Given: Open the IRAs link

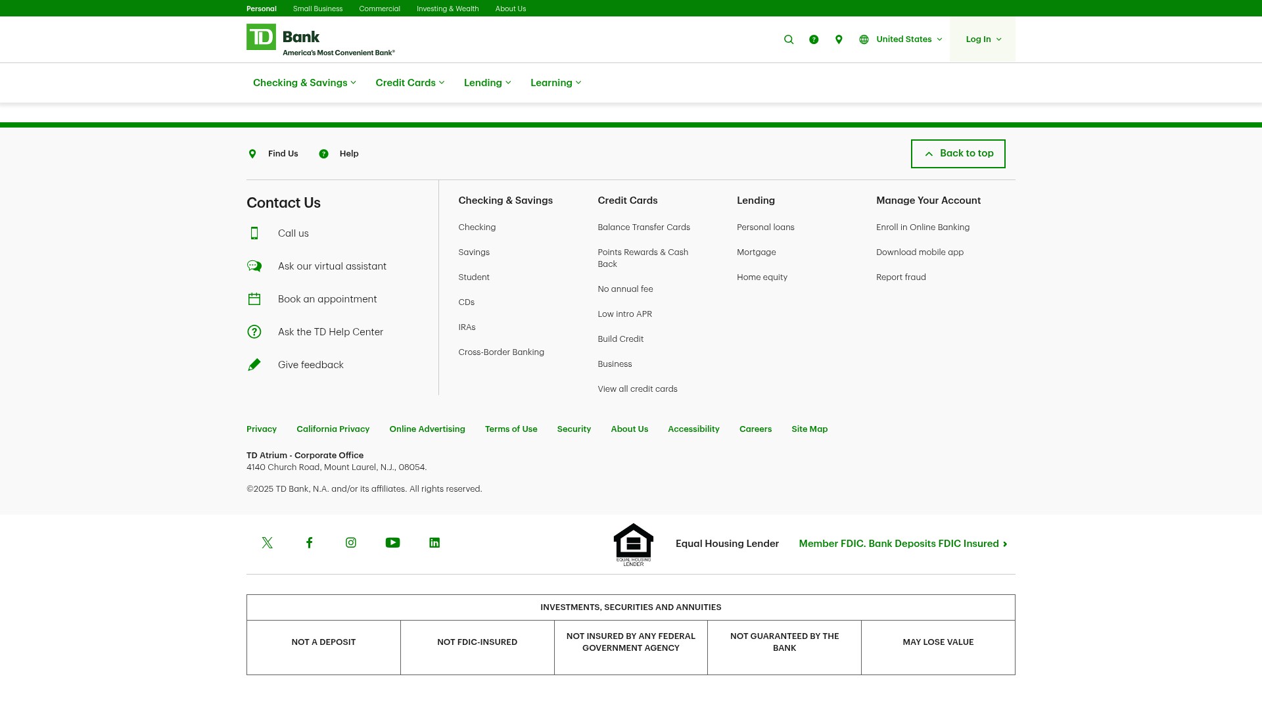Looking at the screenshot, I should coord(467,327).
